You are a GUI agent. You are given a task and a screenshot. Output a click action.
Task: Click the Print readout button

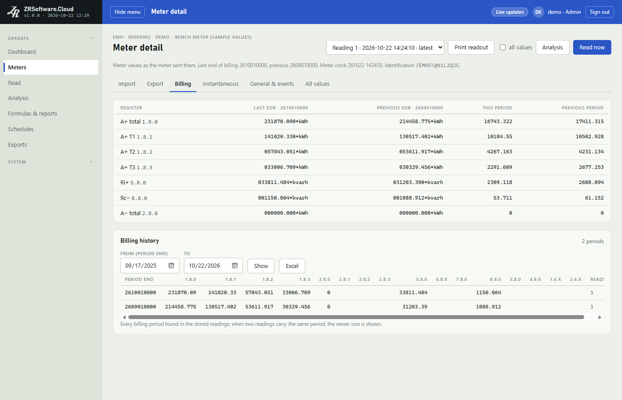[471, 48]
